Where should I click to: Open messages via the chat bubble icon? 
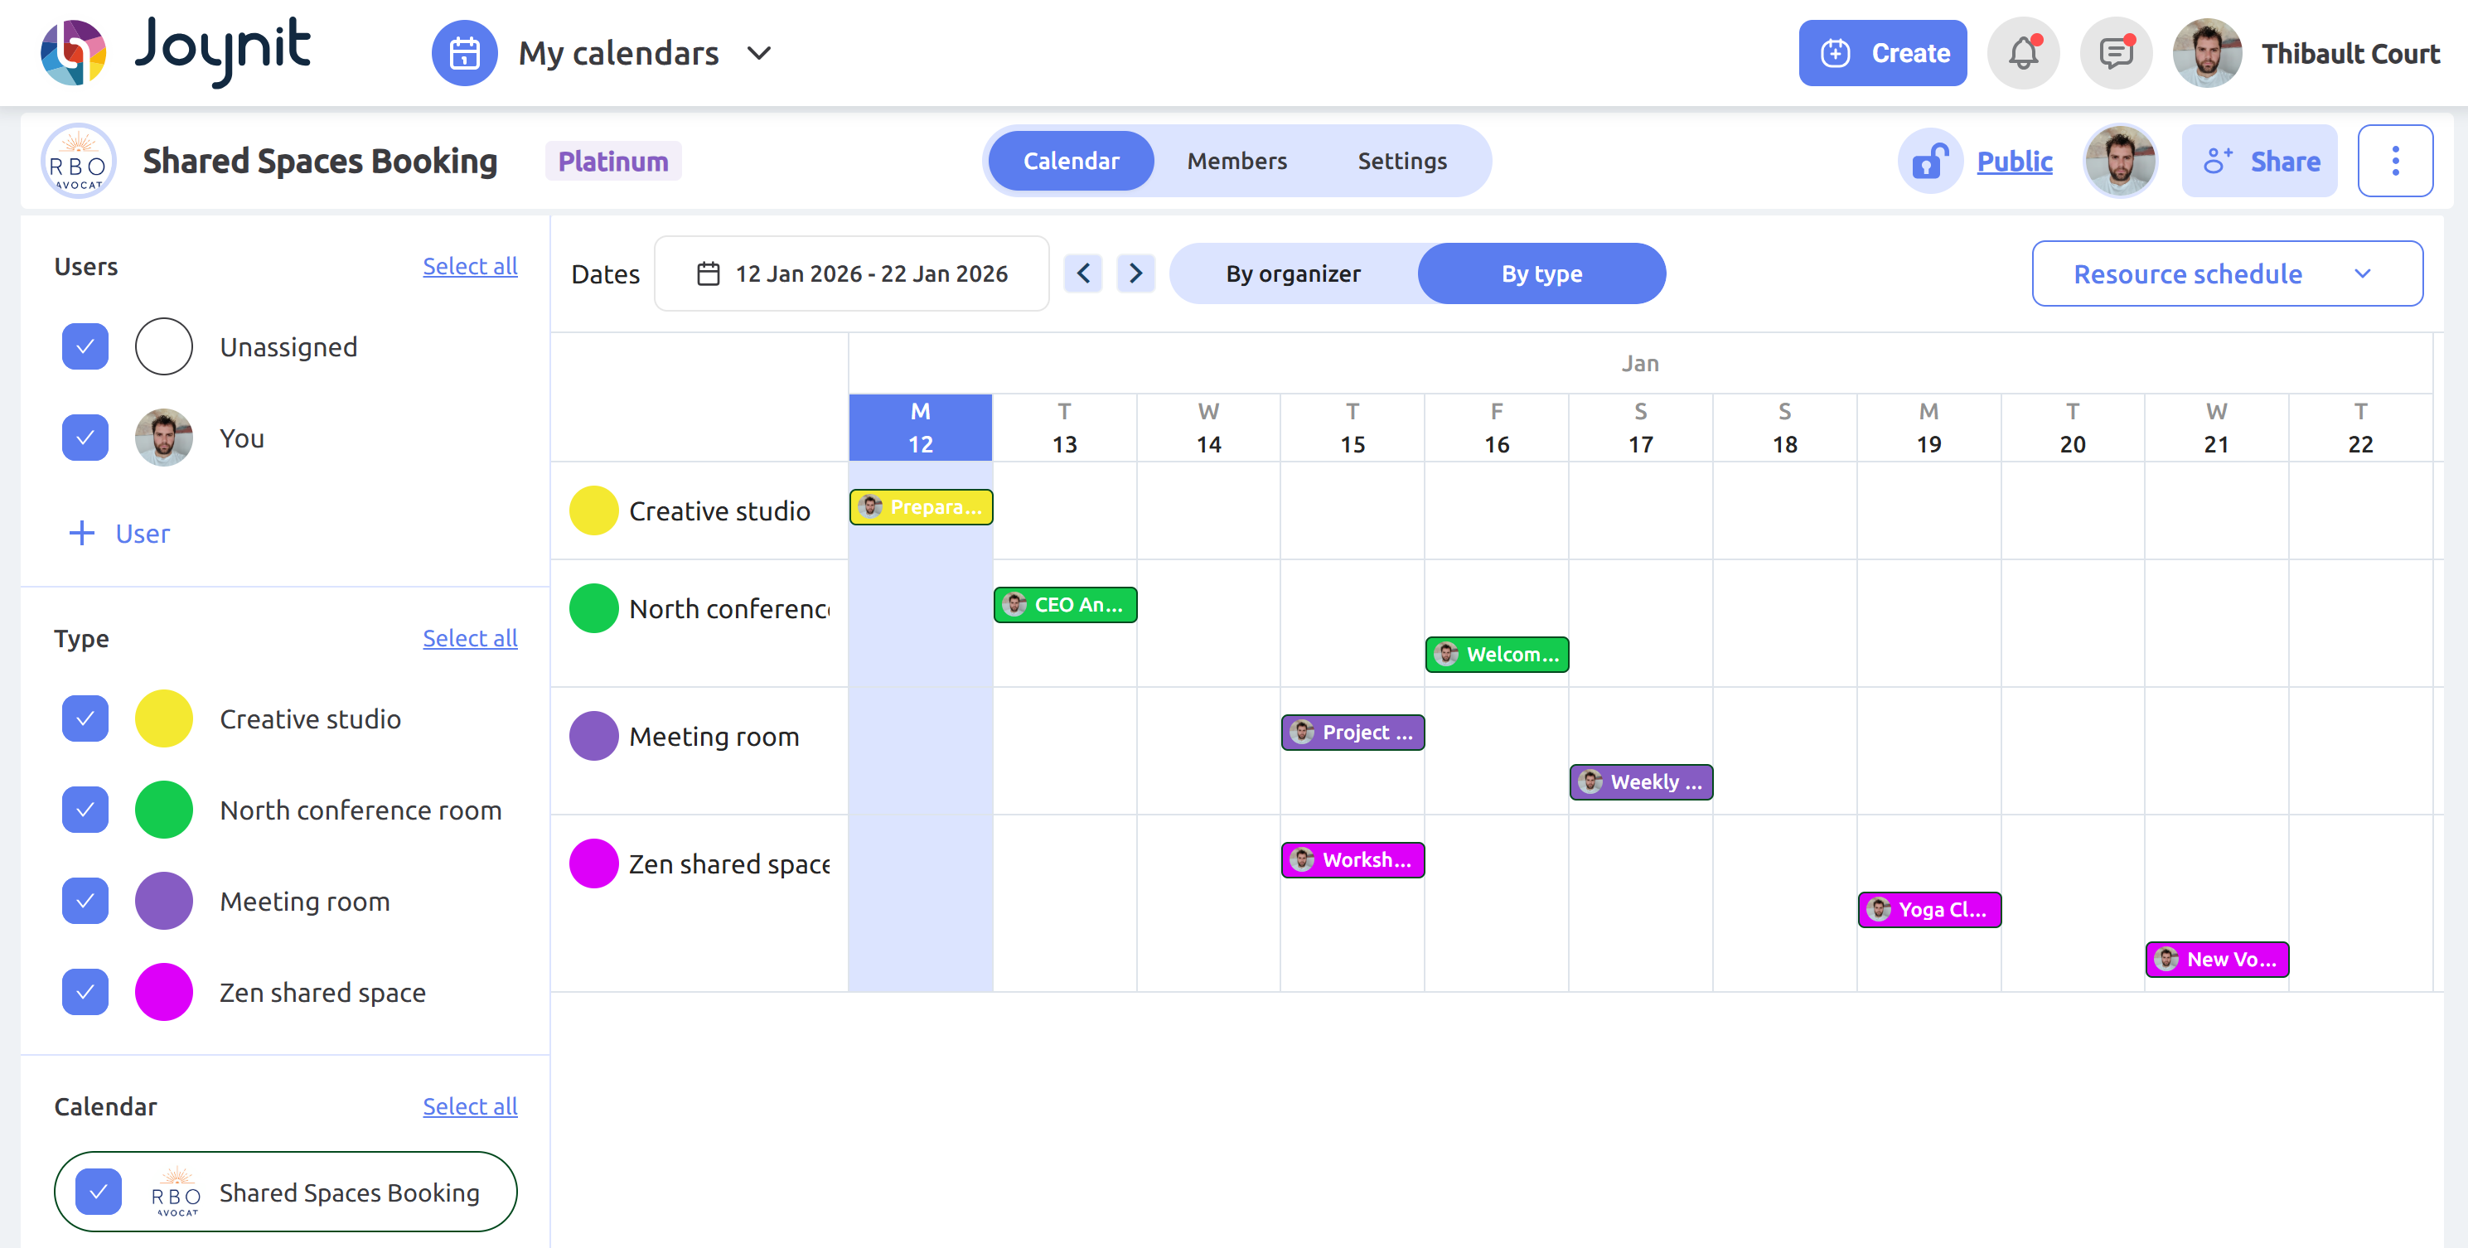point(2116,53)
